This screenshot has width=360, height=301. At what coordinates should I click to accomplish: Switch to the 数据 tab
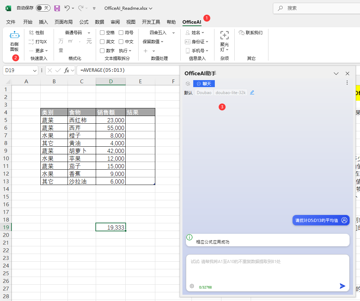click(x=100, y=22)
